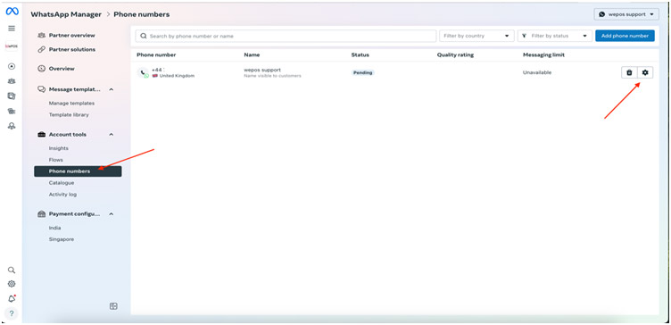Click the help question mark icon
Screen dimensions: 671x325
pos(12,313)
